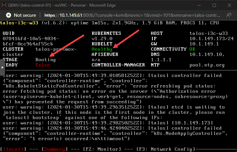Screen dimensions: 237x152
Task: Click the k8s.NodeApplyController log text
Action: [x=188, y=134]
